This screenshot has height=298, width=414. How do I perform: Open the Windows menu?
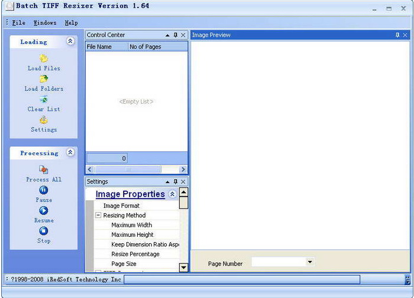[45, 23]
